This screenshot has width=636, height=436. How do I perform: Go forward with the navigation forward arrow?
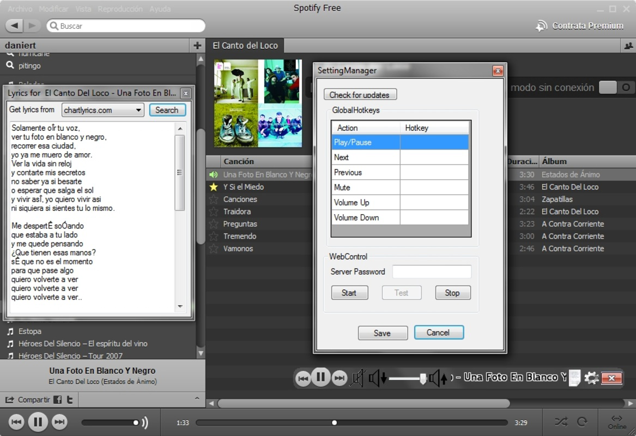pyautogui.click(x=32, y=26)
